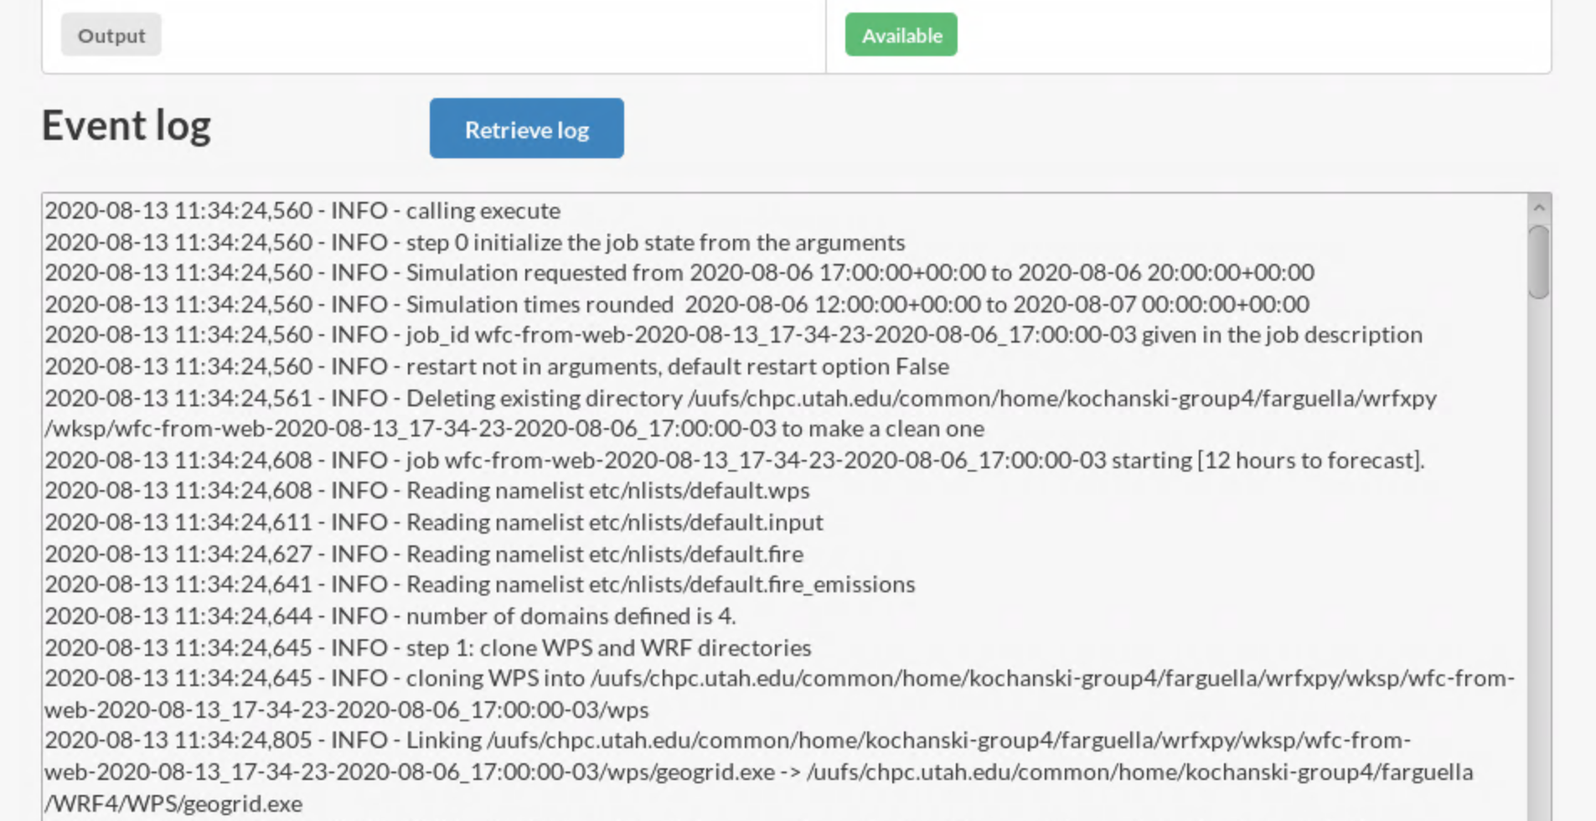
Task: Click the 'number of domains defined is 4' line
Action: tap(390, 616)
